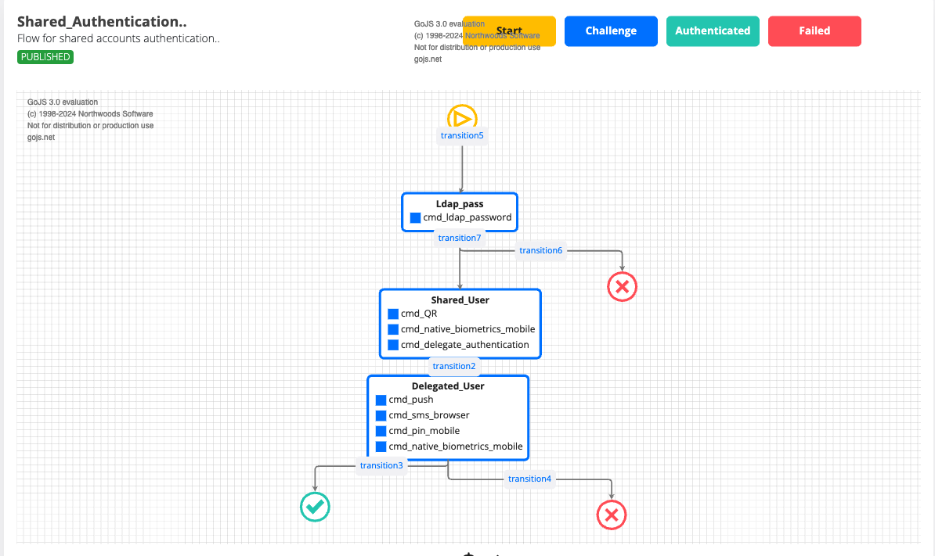Image resolution: width=935 pixels, height=556 pixels.
Task: Click the blue square beside cmd_pin_mobile
Action: (381, 431)
